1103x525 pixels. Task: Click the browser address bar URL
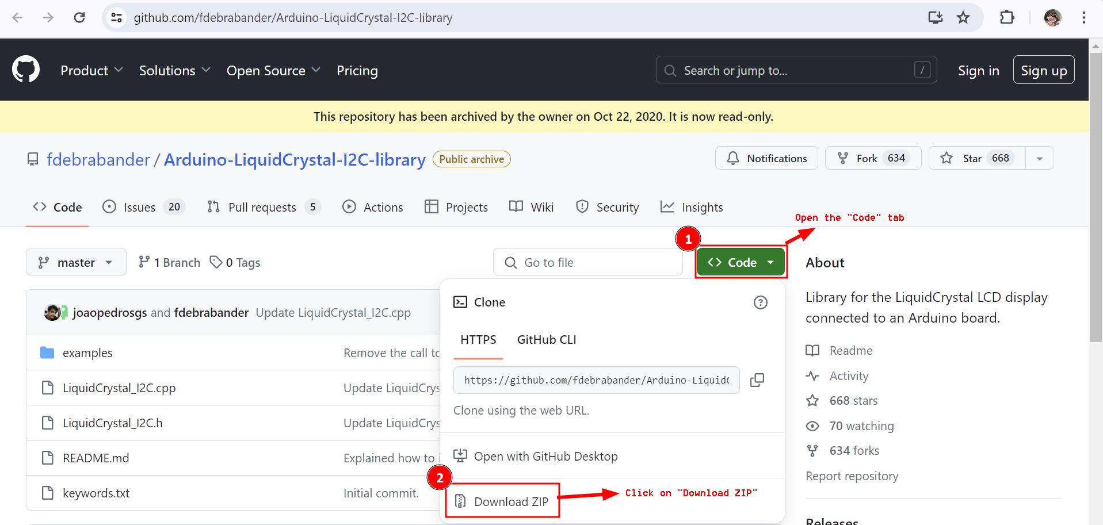tap(293, 17)
